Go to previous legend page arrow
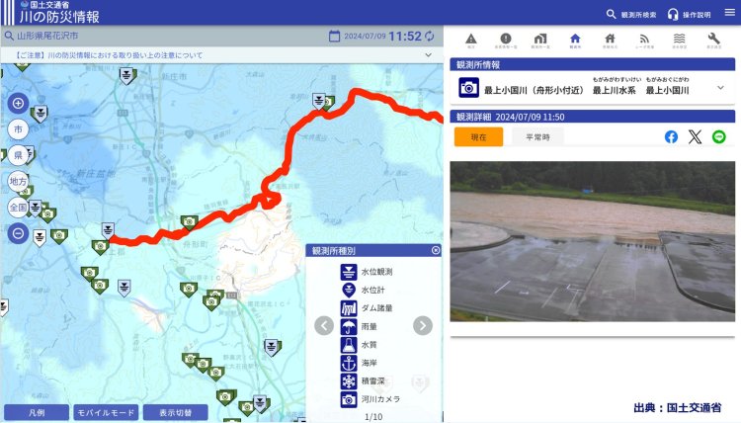This screenshot has height=423, width=741. (324, 325)
